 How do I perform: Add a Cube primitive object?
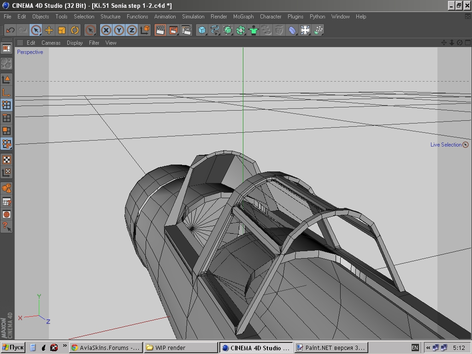pyautogui.click(x=202, y=30)
